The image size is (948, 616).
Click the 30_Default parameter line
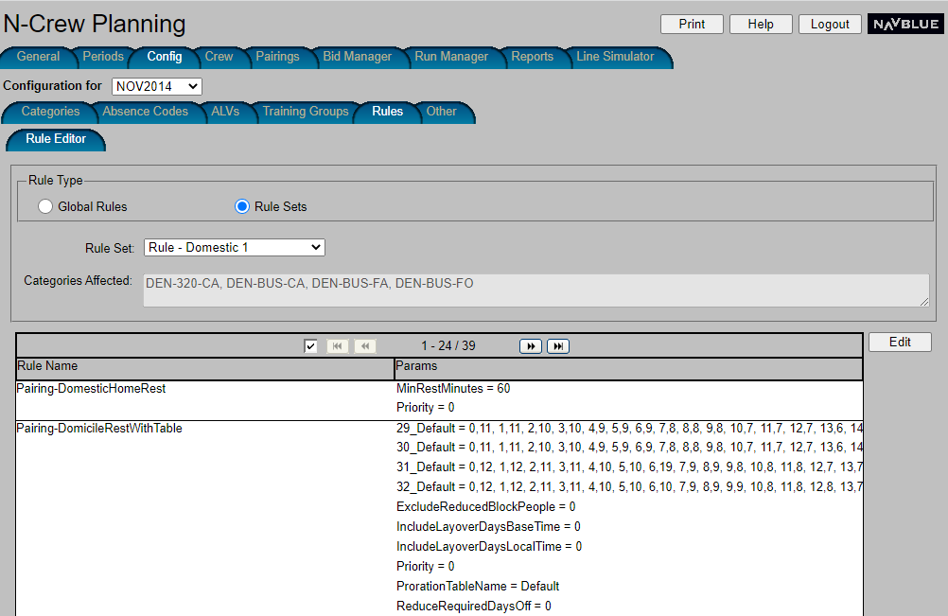coord(629,448)
